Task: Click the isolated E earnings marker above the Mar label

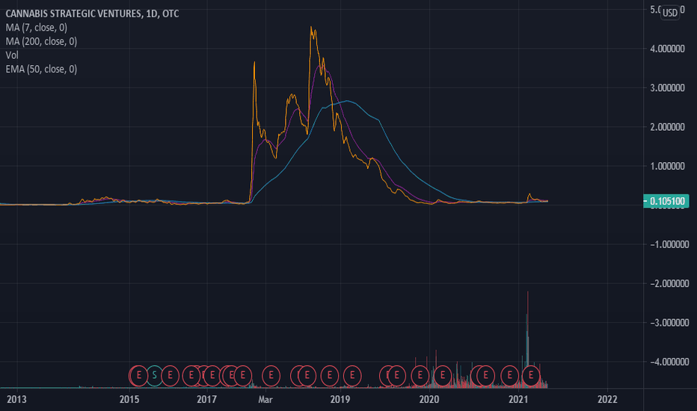Action: pyautogui.click(x=271, y=375)
